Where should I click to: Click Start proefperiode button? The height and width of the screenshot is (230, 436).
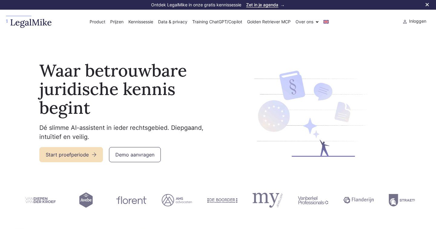click(71, 155)
